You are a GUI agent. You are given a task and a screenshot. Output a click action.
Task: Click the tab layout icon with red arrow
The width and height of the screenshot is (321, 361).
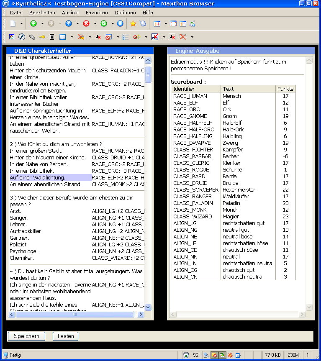click(157, 23)
